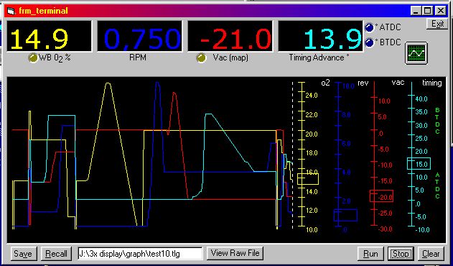
Task: Clear the graph with Clear button
Action: pos(431,254)
